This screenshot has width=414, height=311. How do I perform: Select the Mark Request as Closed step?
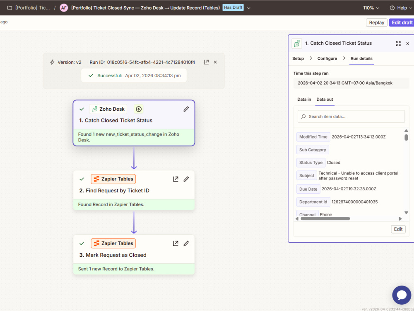coord(134,255)
